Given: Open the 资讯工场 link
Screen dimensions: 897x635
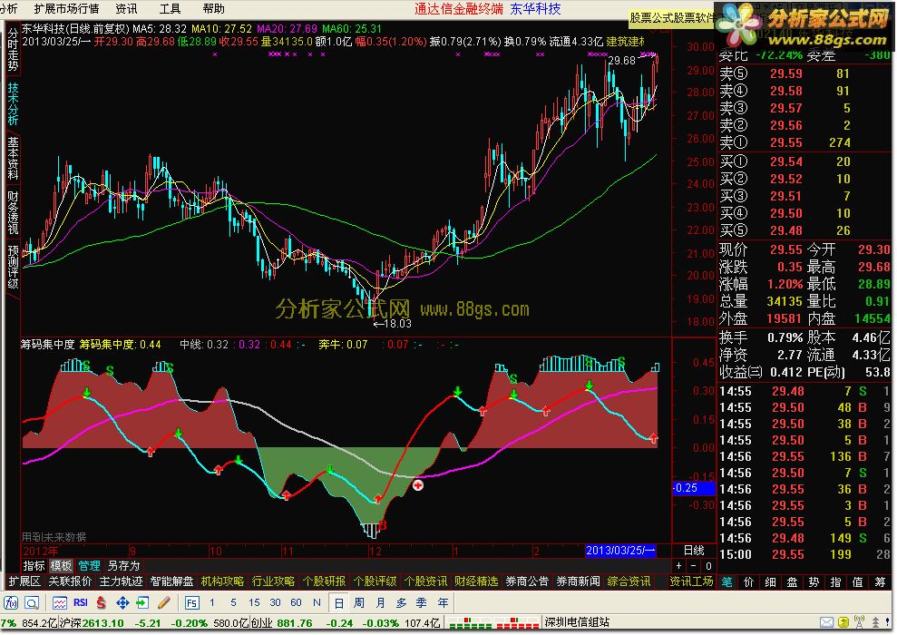Looking at the screenshot, I should tap(692, 581).
